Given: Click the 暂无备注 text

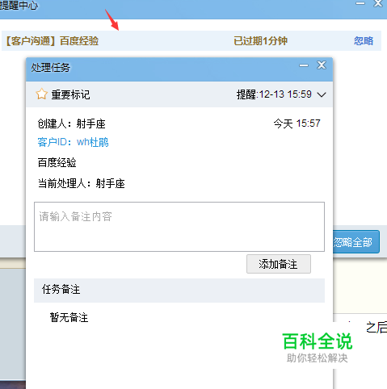Looking at the screenshot, I should coord(69,317).
